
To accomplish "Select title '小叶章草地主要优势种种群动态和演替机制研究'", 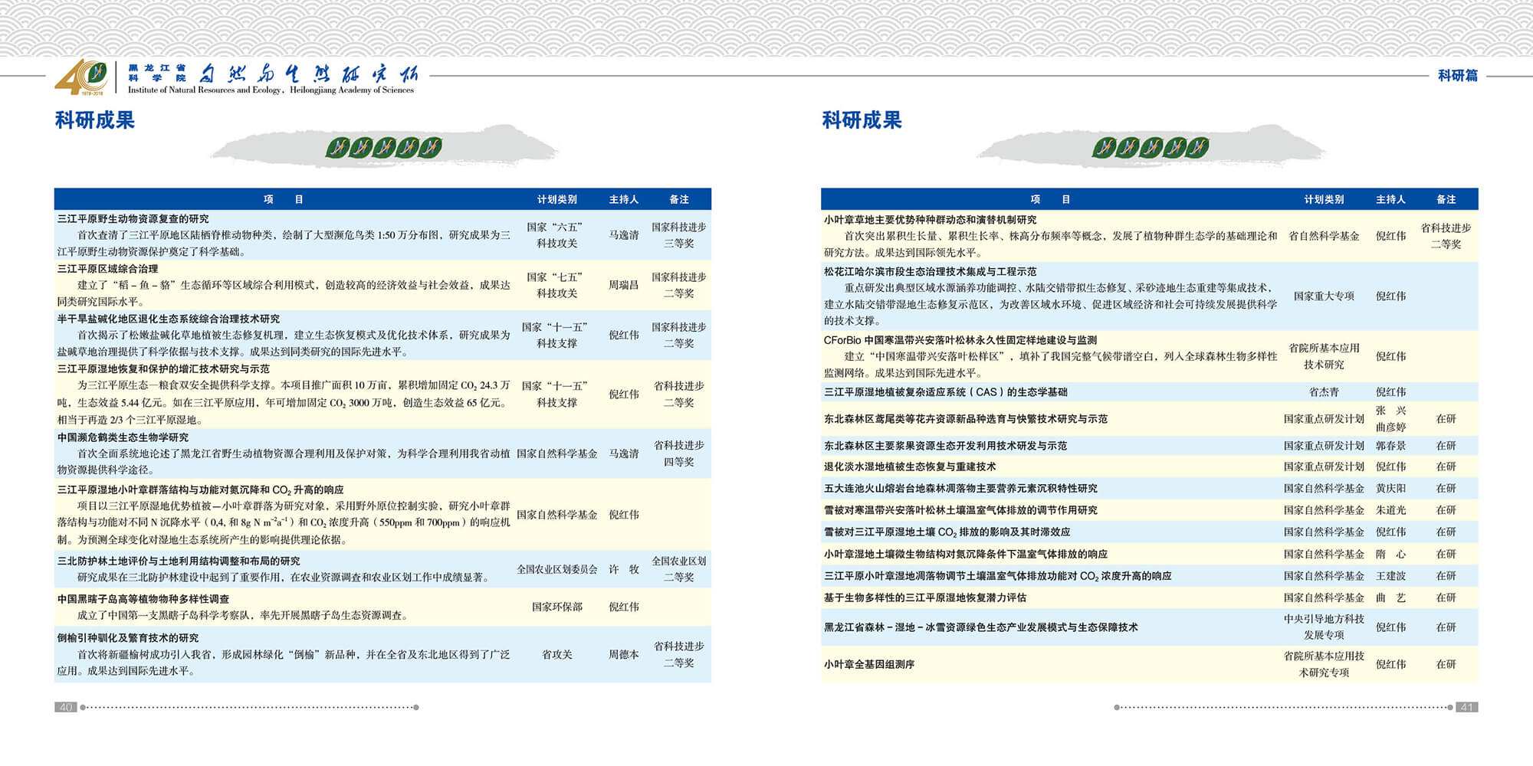I will pos(931,219).
